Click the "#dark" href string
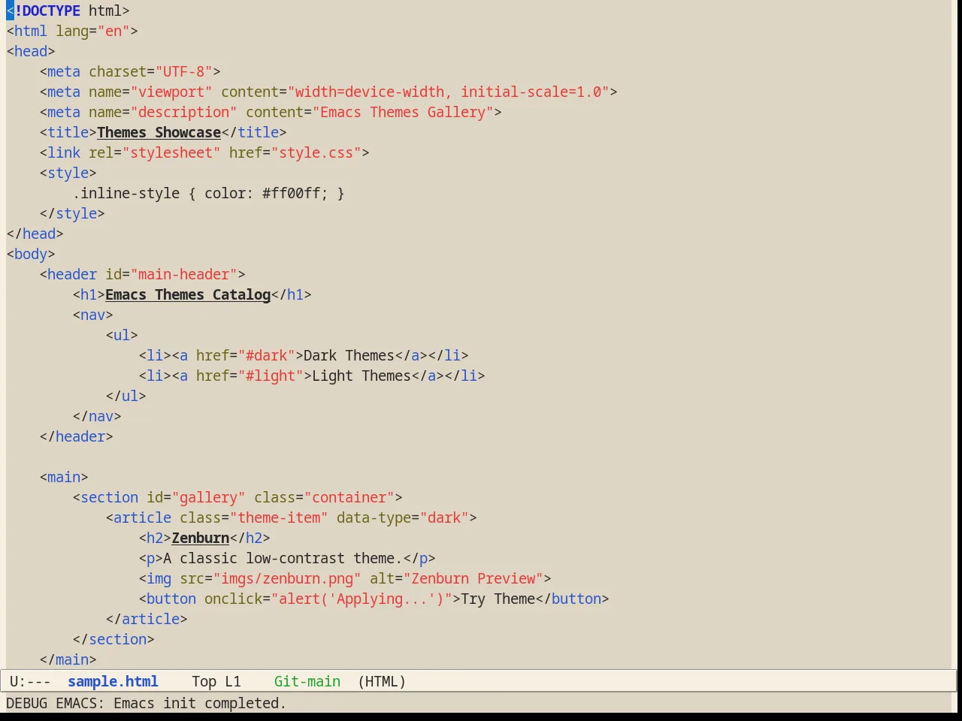The image size is (962, 721). (266, 355)
